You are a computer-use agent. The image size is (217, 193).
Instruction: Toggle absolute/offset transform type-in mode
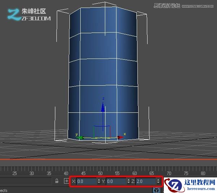tap(67, 181)
